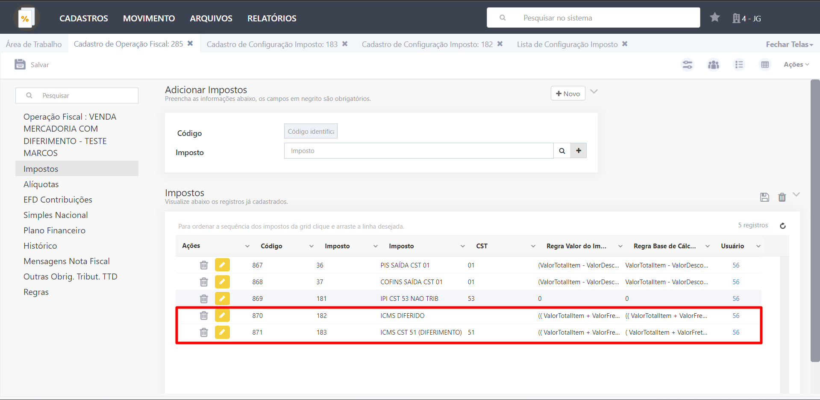Open the ARQUIVOS menu

coord(211,18)
